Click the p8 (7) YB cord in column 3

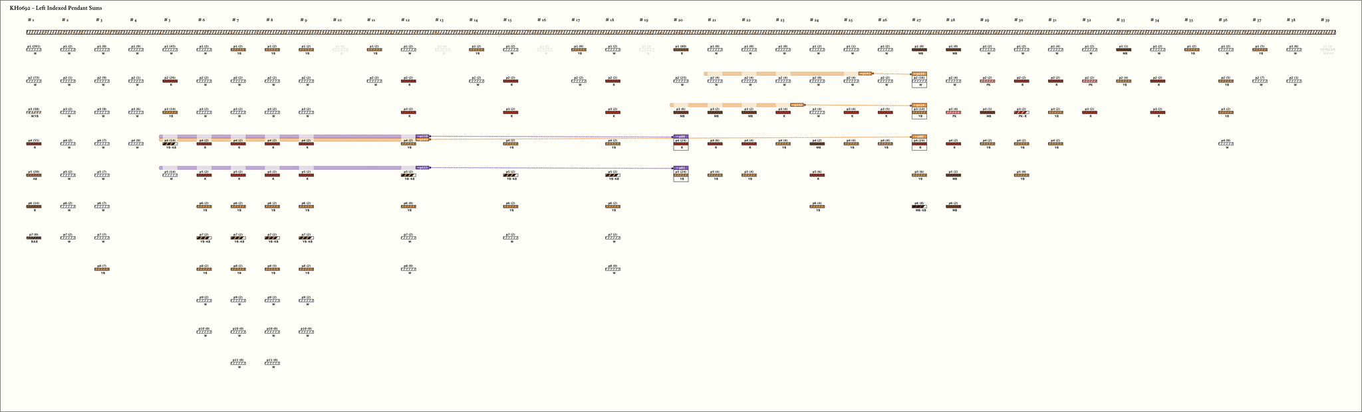102,269
